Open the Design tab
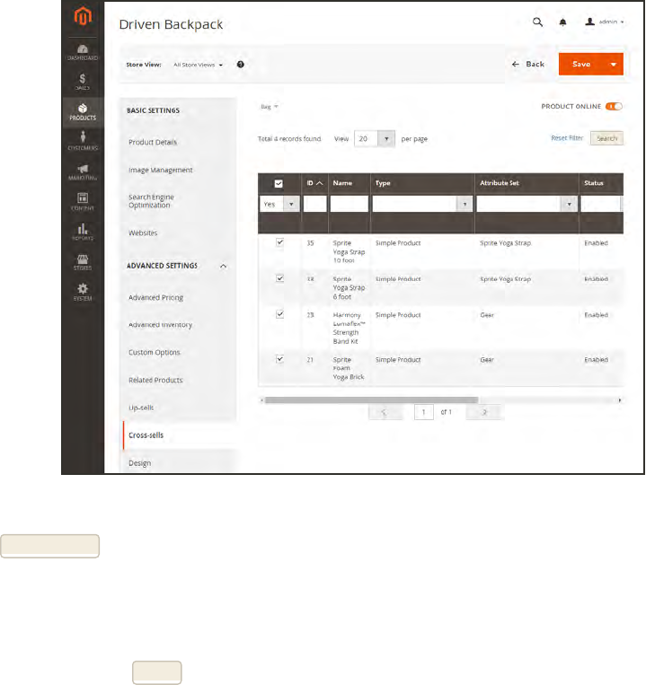This screenshot has height=685, width=646. pos(140,463)
